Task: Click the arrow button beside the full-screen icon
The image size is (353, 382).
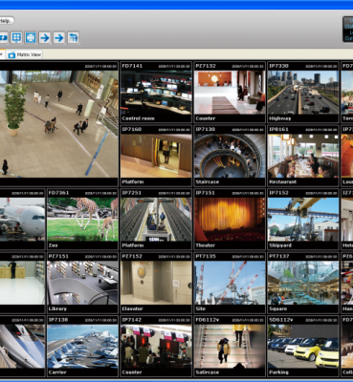Action: (45, 38)
